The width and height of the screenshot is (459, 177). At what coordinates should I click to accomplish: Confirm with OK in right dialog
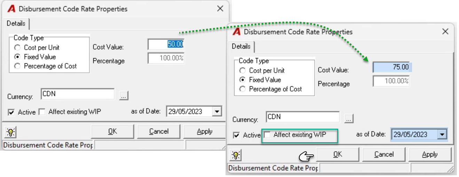338,154
